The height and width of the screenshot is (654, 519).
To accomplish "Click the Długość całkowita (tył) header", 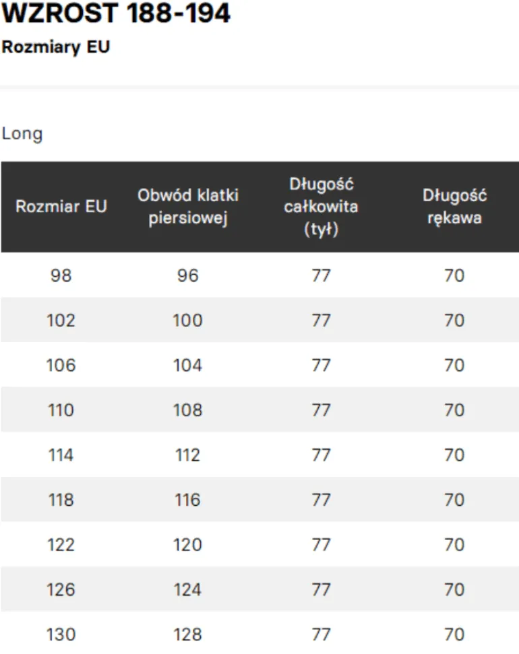I will pos(321,207).
